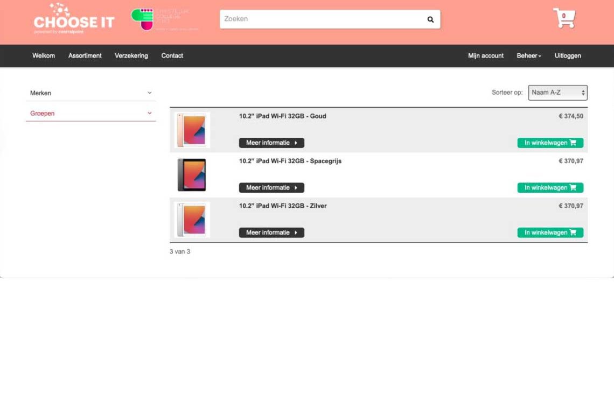
Task: Click Meer informatie for the Spacegrijs iPad
Action: click(x=271, y=188)
